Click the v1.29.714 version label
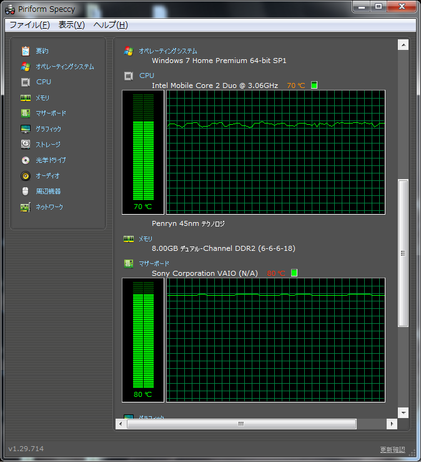The height and width of the screenshot is (463, 421). 26,449
